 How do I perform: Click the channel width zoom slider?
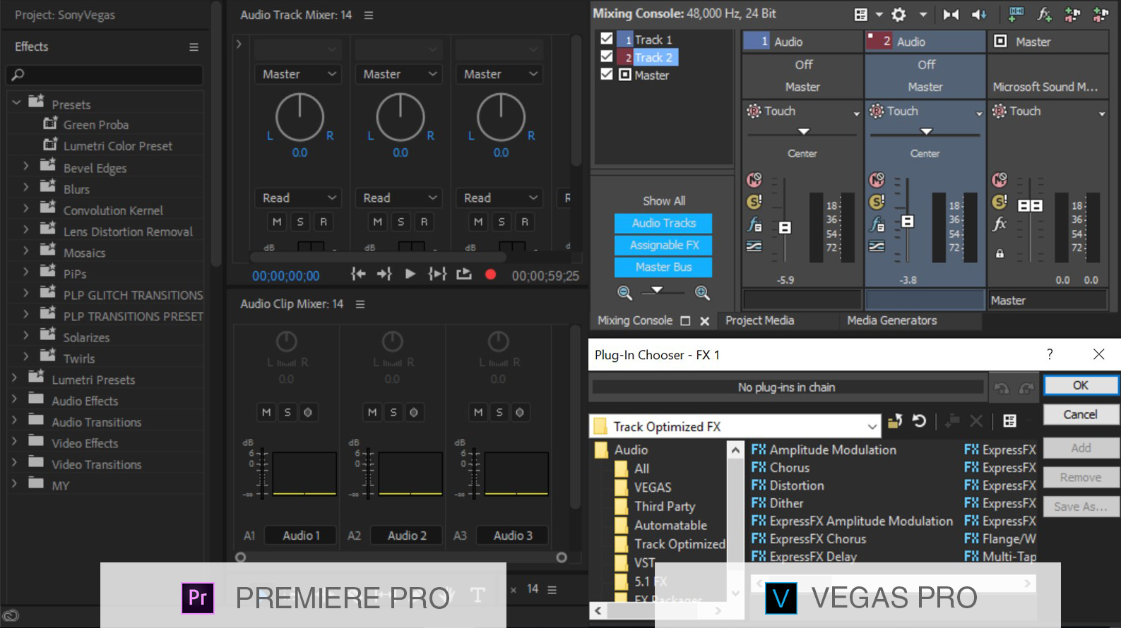click(x=657, y=290)
